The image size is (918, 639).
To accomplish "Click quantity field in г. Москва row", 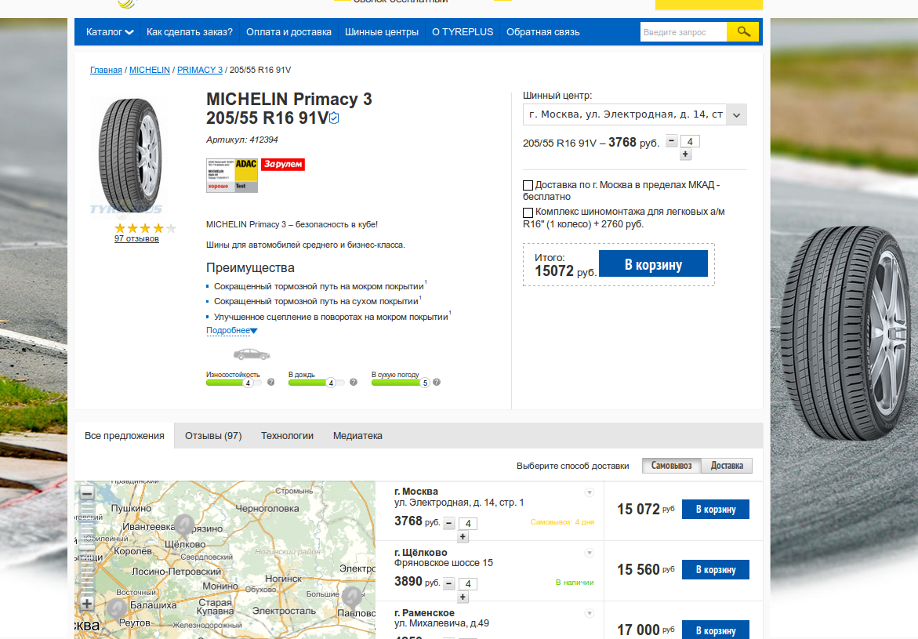I will click(x=468, y=524).
